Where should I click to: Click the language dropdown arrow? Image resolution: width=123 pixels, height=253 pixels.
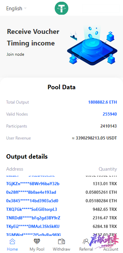click(25, 8)
